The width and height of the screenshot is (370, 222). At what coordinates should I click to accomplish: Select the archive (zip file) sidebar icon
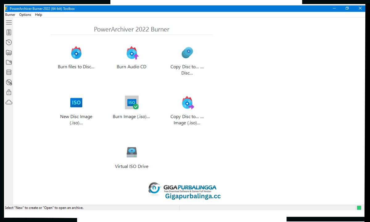9,32
